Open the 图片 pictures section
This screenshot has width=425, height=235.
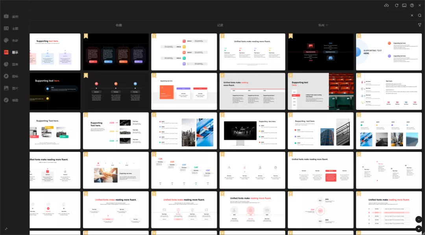pyautogui.click(x=11, y=88)
